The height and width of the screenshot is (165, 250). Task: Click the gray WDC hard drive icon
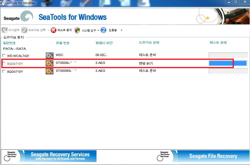(49, 55)
